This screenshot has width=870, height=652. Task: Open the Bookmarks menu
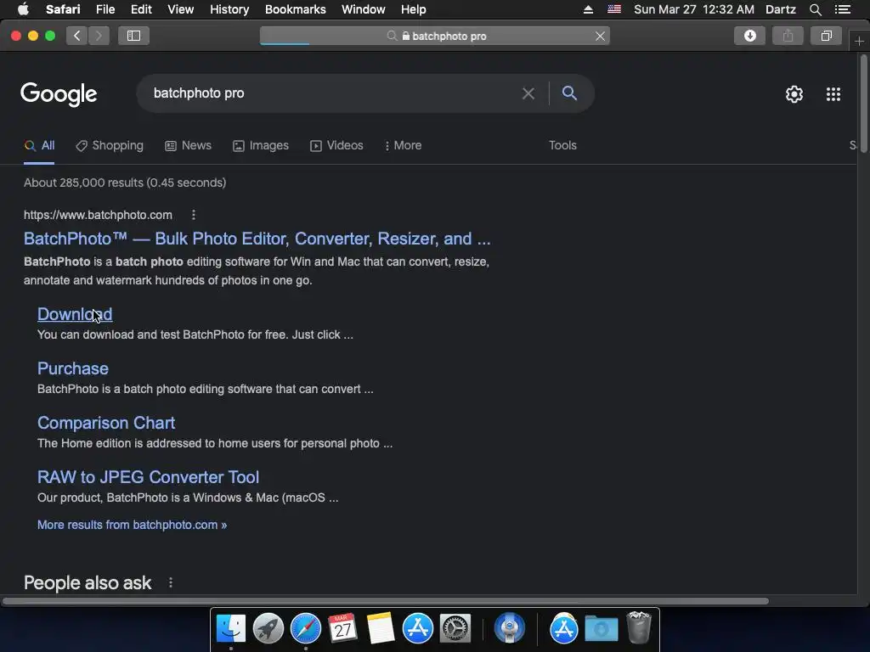tap(295, 9)
